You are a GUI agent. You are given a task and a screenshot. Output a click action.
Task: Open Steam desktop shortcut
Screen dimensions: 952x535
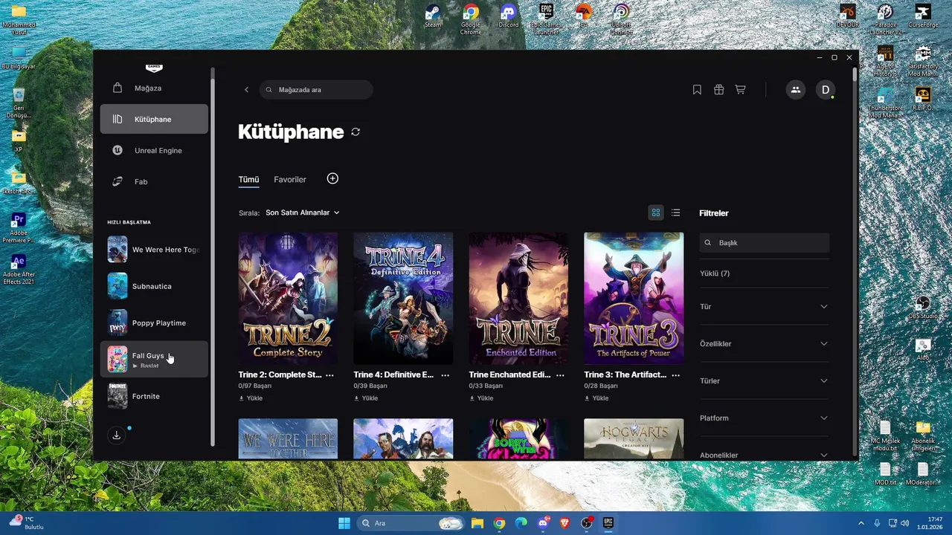point(433,16)
